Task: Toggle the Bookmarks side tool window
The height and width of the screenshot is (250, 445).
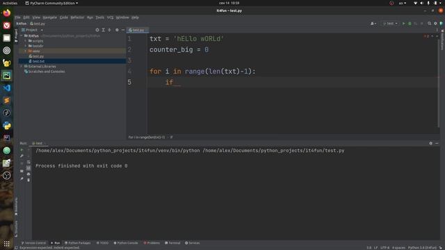Action: click(16, 206)
